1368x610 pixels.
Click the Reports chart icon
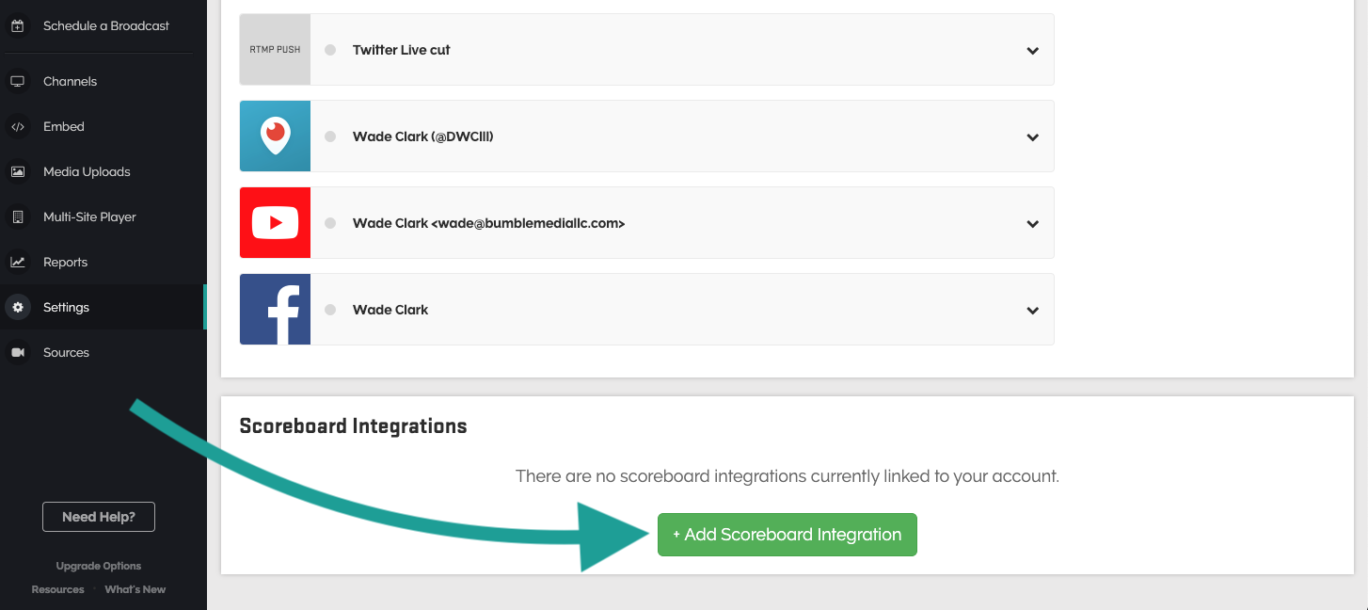point(17,263)
